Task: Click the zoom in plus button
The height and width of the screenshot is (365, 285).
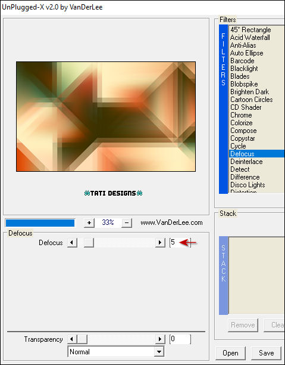Action: click(89, 223)
